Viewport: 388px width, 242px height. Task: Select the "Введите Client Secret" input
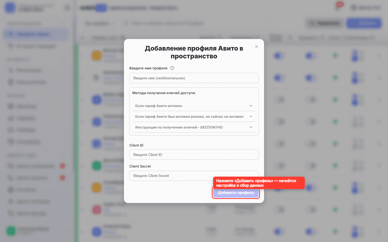[194, 176]
